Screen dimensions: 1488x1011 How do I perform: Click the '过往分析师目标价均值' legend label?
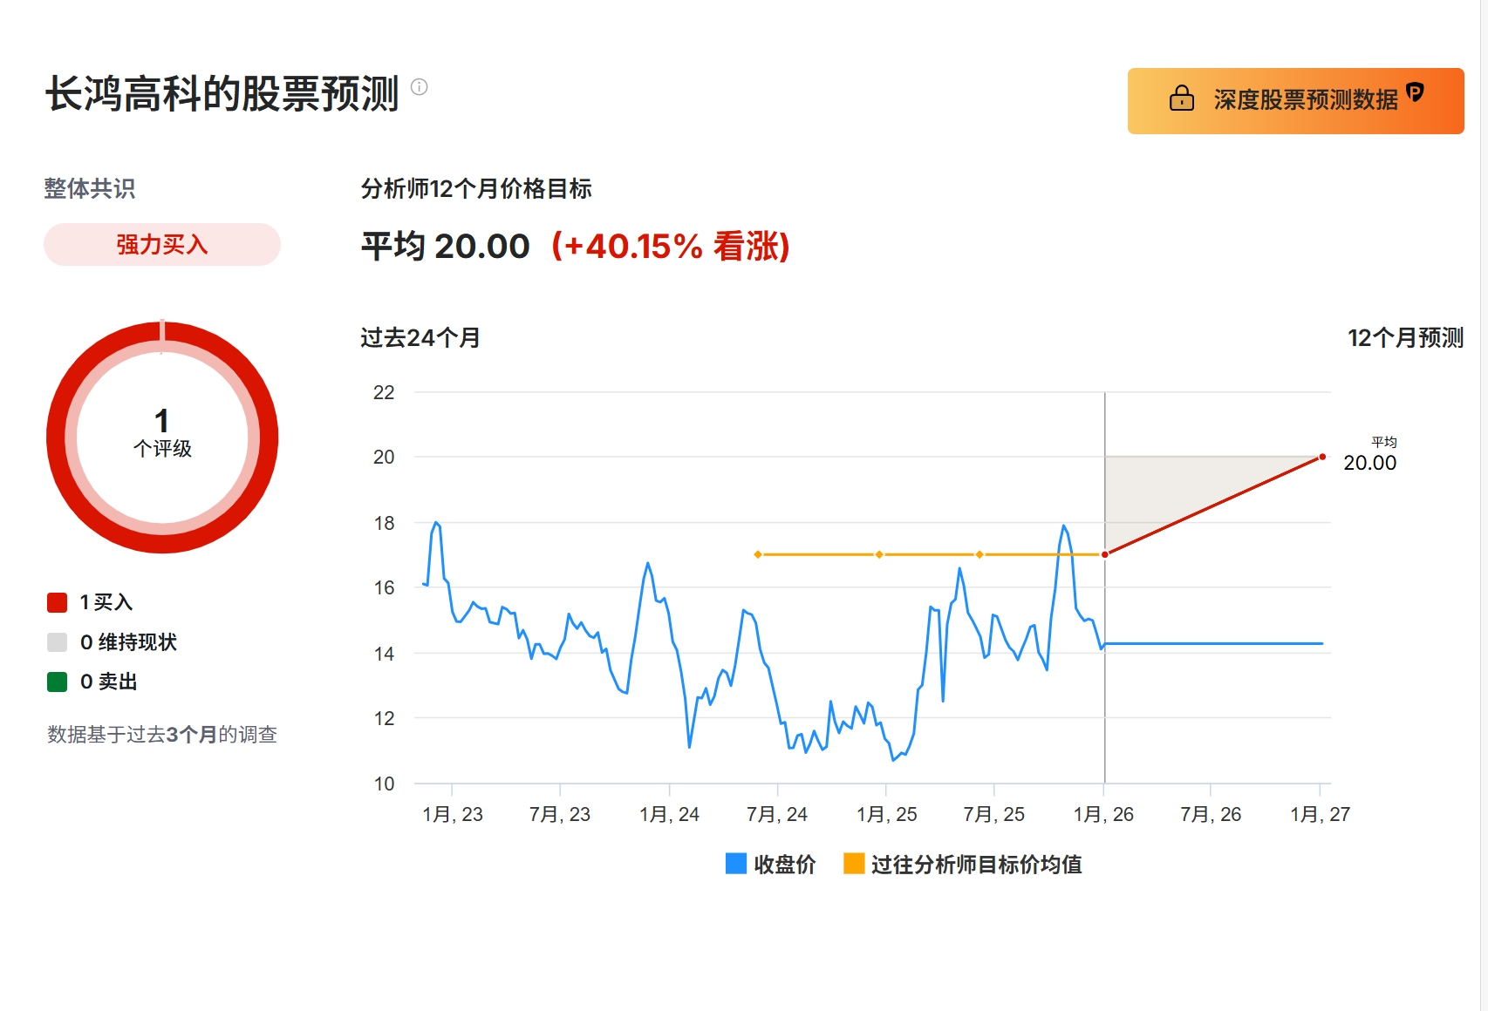tap(977, 865)
